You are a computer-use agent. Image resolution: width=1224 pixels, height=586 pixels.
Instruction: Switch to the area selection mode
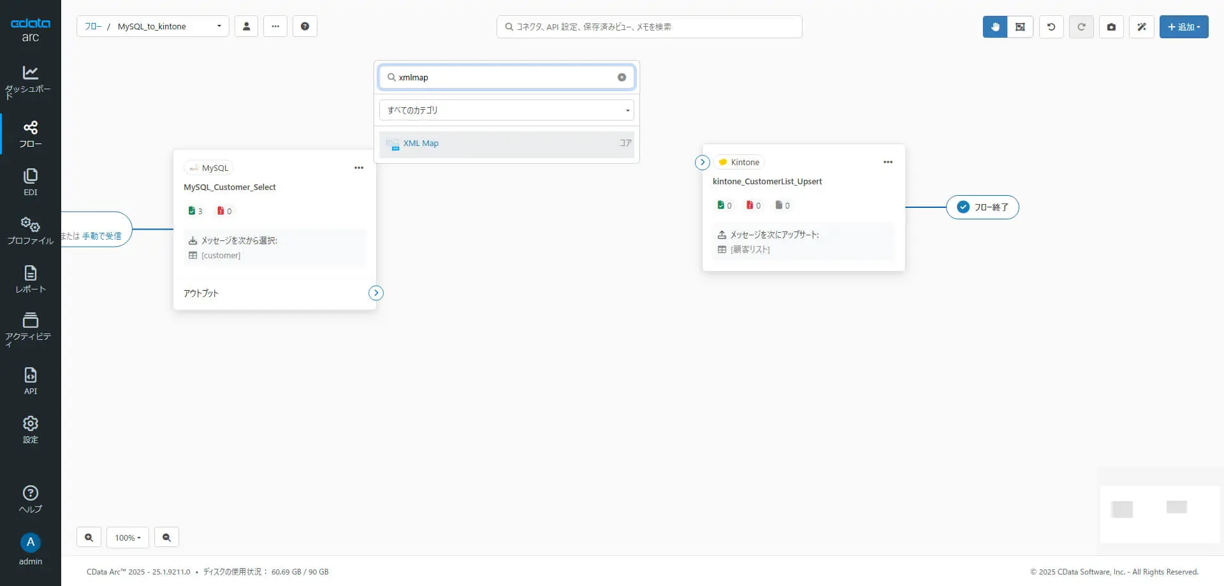coord(1020,27)
